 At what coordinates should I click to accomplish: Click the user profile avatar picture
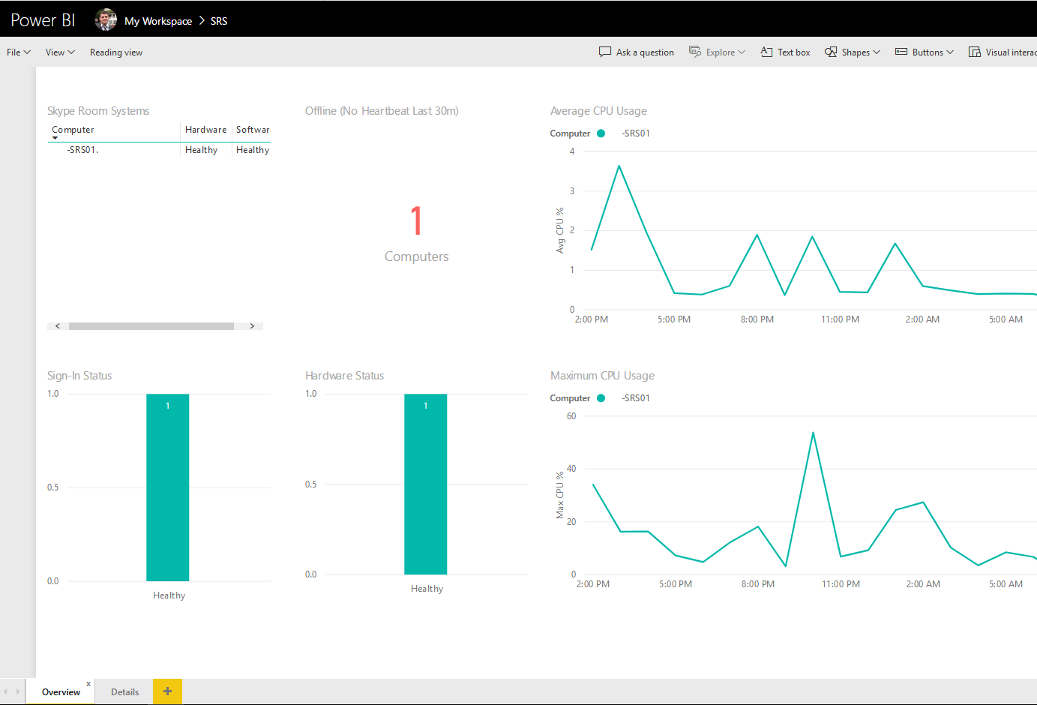click(106, 20)
